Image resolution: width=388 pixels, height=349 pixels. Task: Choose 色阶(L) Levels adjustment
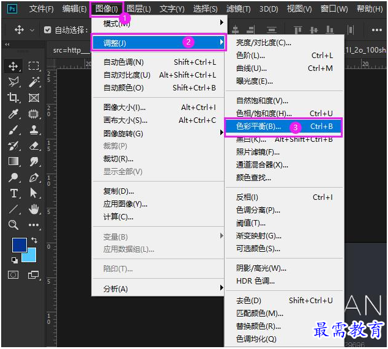(x=285, y=56)
